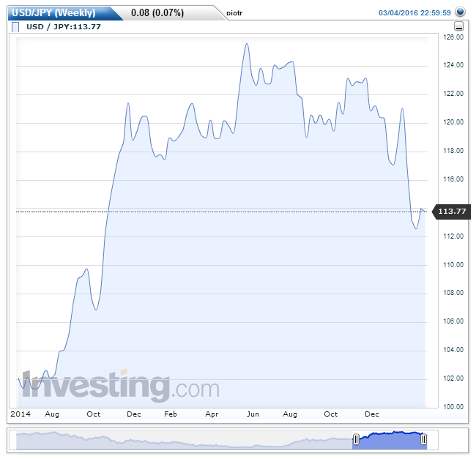Viewport: 476px width, 459px height.
Task: Click the unselected history area in navigator
Action: click(x=185, y=441)
